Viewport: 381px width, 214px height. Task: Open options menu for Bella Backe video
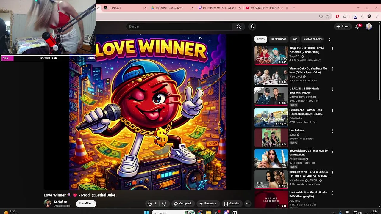333,111
